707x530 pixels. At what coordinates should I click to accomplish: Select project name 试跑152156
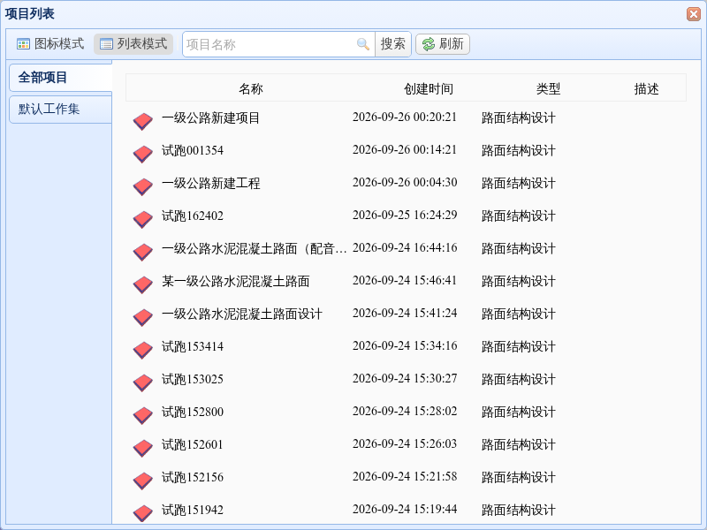[193, 477]
